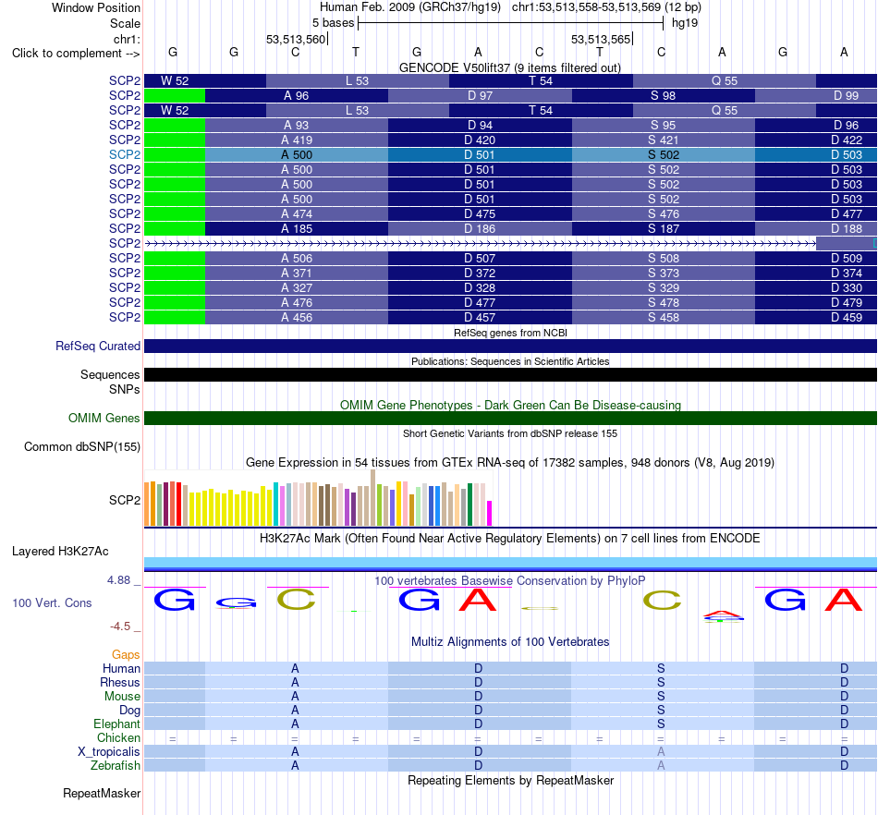This screenshot has height=815, width=878.
Task: Select codon 'D 94' in GENCODE track
Action: click(x=480, y=125)
